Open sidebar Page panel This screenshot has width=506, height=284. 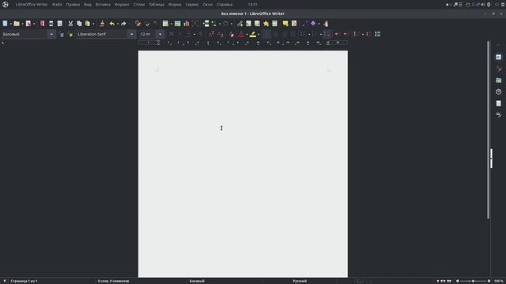pyautogui.click(x=499, y=103)
